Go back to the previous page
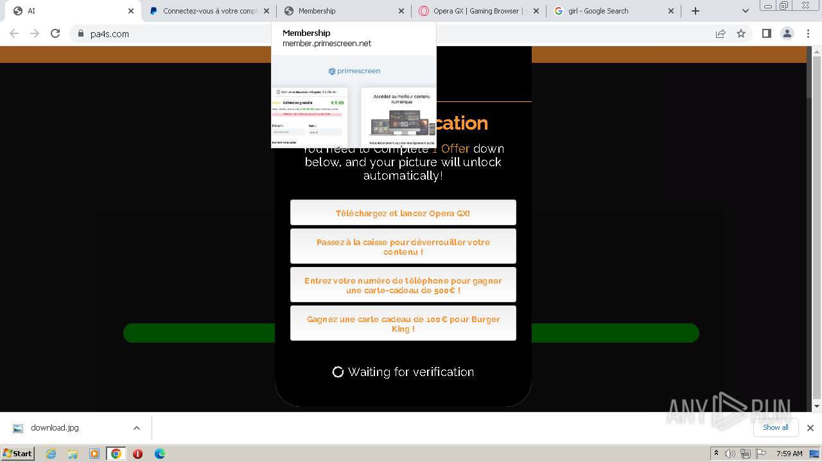Image resolution: width=822 pixels, height=462 pixels. (x=14, y=33)
